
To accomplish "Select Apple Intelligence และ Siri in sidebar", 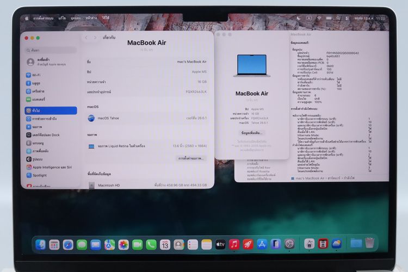I will (x=51, y=167).
